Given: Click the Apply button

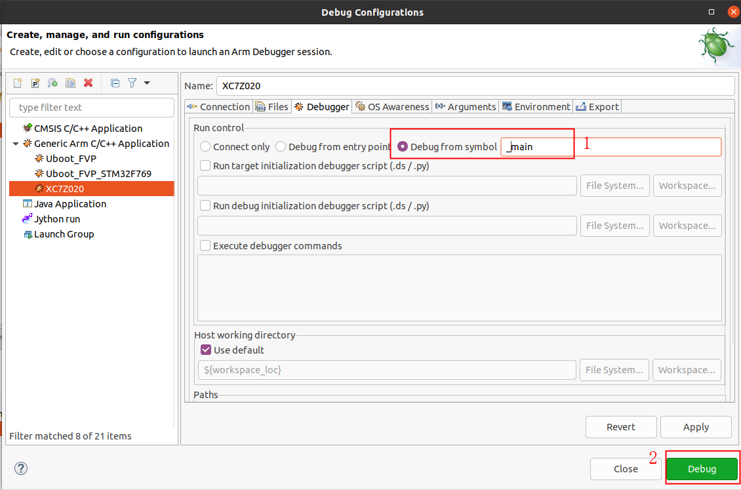Looking at the screenshot, I should [695, 427].
